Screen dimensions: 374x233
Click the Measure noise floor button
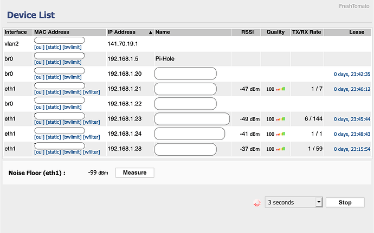pos(134,172)
